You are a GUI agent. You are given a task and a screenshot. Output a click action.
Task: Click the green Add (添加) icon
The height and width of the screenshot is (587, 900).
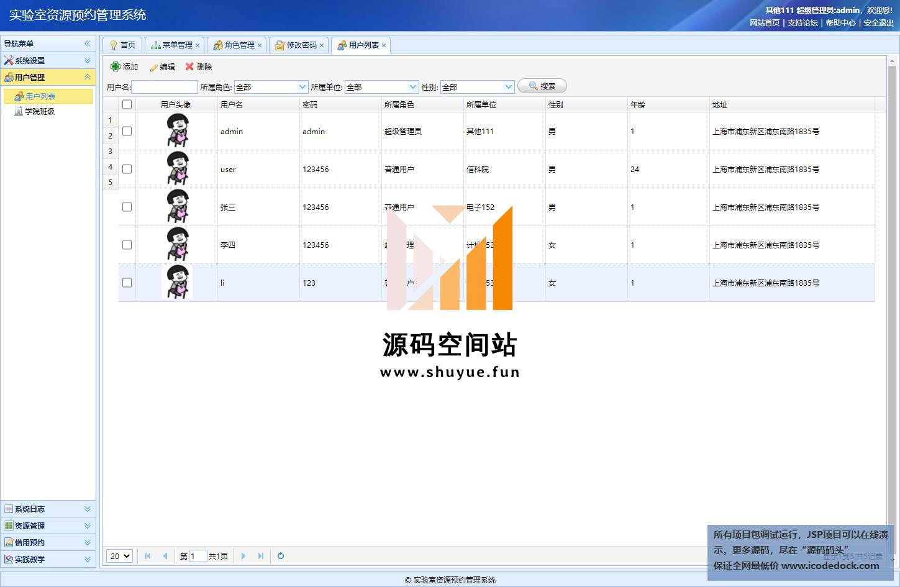click(x=116, y=66)
